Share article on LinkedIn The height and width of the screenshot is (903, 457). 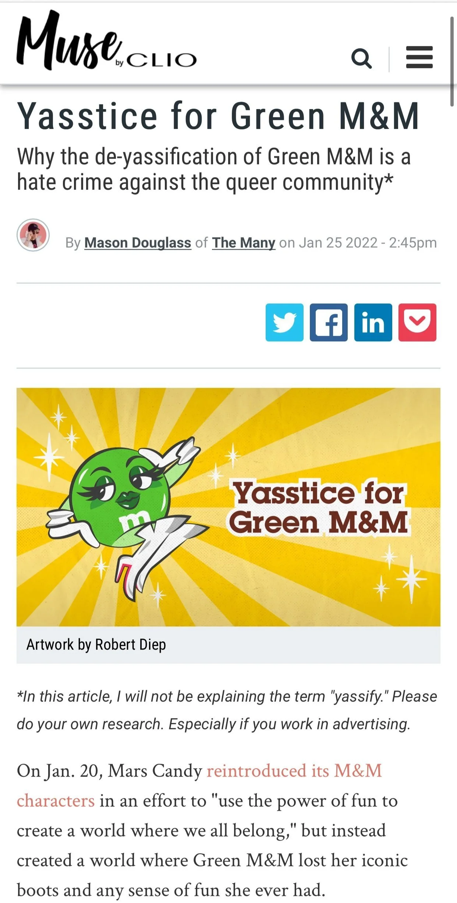pos(373,322)
